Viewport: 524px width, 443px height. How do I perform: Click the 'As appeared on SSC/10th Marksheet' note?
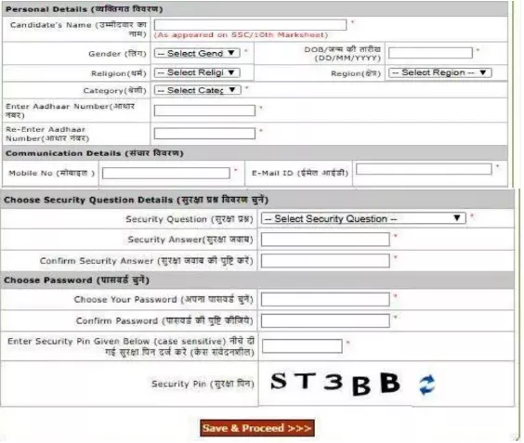[x=241, y=34]
